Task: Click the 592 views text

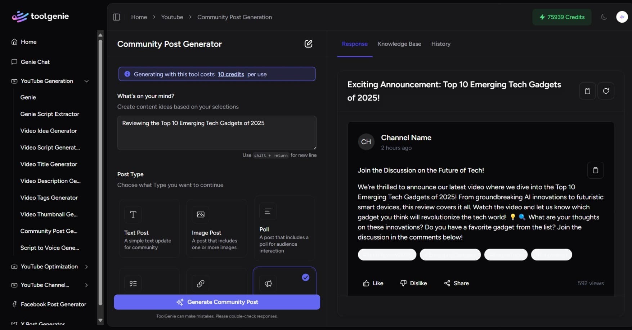Action: pyautogui.click(x=591, y=283)
